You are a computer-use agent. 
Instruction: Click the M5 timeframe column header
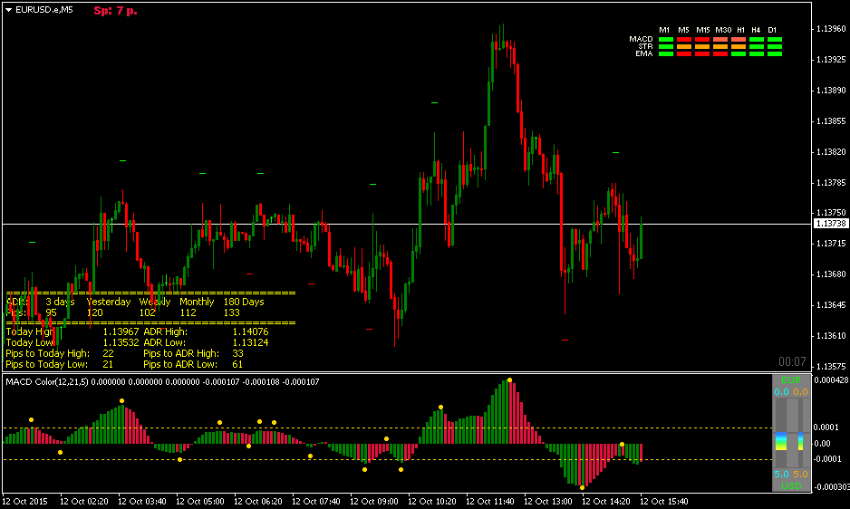coord(683,30)
